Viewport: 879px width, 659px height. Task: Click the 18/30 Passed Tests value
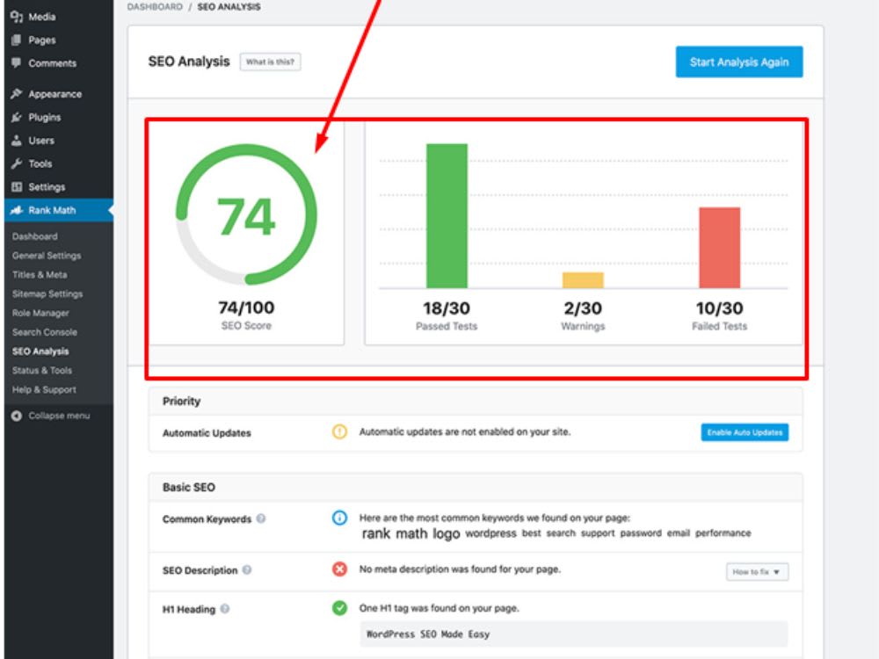(x=447, y=308)
